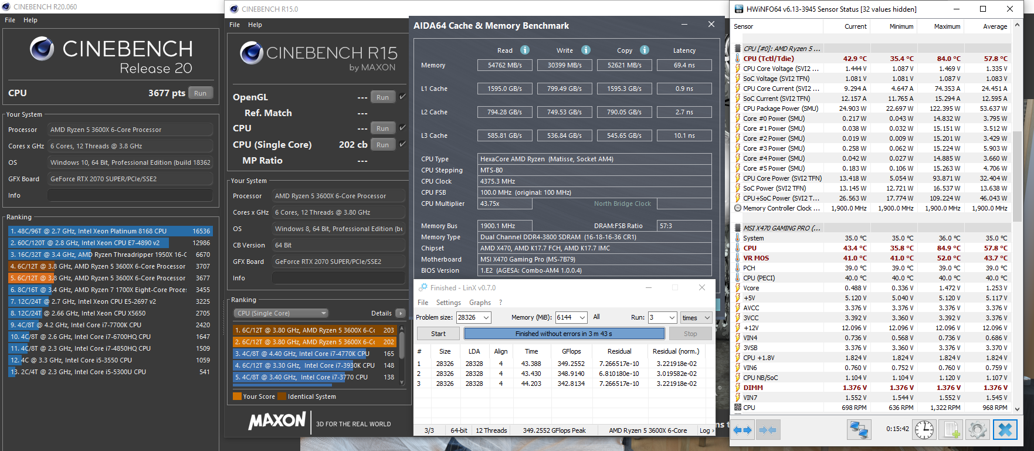The height and width of the screenshot is (451, 1034).
Task: Open Graphs menu in LinX
Action: pyautogui.click(x=480, y=303)
